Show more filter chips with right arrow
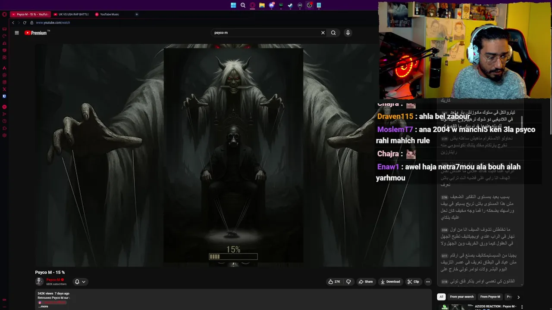The height and width of the screenshot is (310, 552). (x=518, y=297)
